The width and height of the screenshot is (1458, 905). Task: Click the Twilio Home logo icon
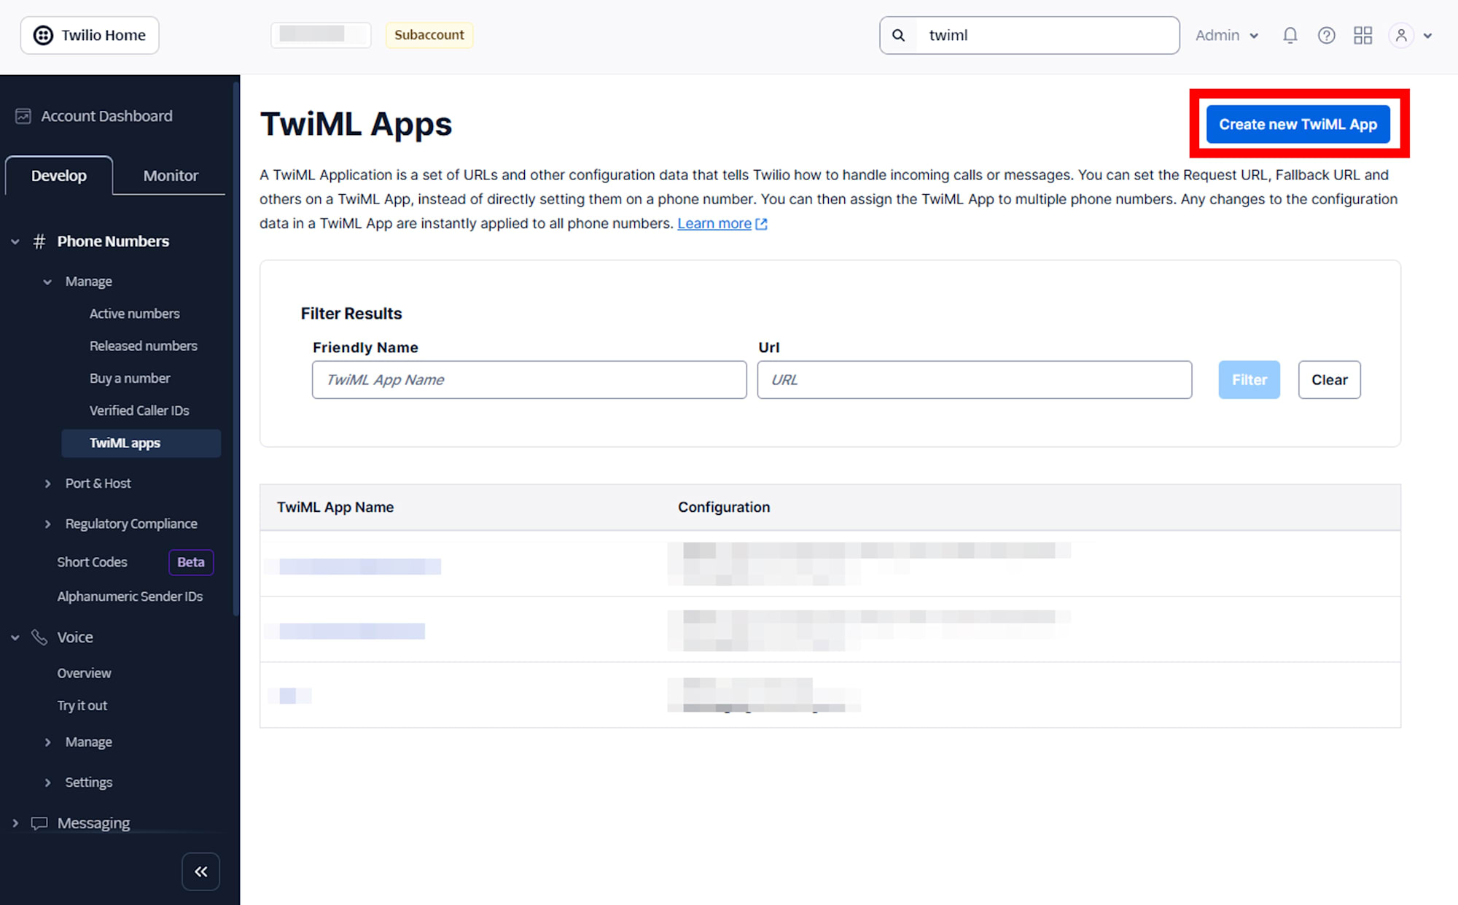(44, 35)
